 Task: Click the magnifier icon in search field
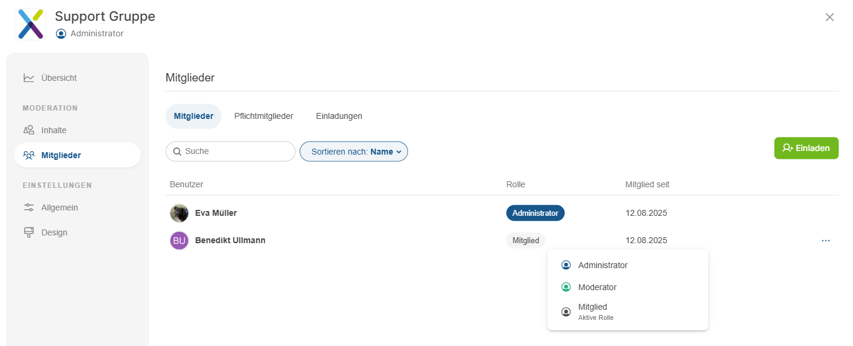click(x=177, y=152)
